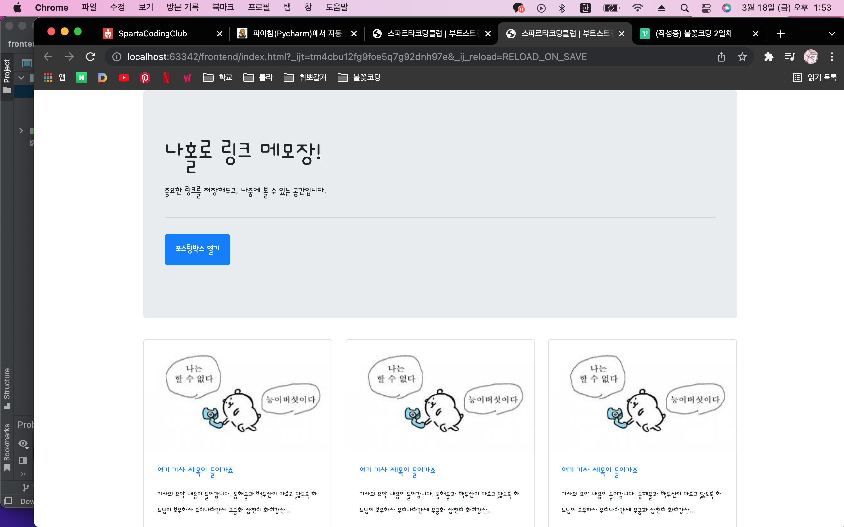Open the Chrome three-dot menu
The height and width of the screenshot is (527, 844).
(832, 57)
